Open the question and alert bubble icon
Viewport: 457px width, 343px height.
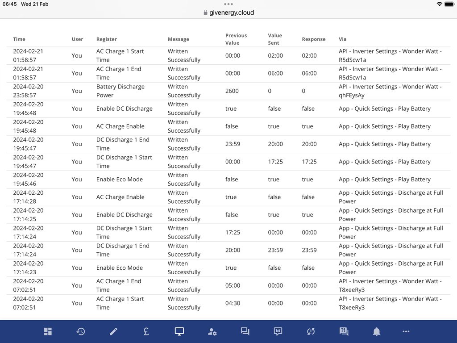[344, 331]
